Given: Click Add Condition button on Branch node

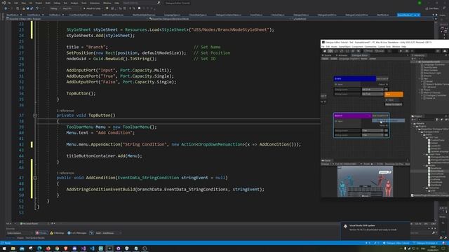Looking at the screenshot, I should [x=380, y=115].
